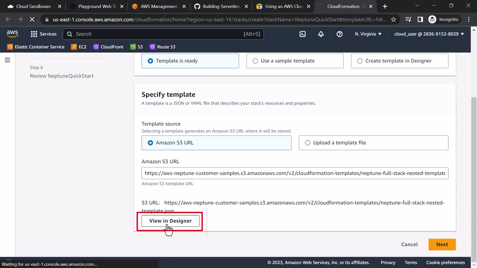Close the Cloud Sandboxes tab
477x268 pixels.
pyautogui.click(x=60, y=6)
